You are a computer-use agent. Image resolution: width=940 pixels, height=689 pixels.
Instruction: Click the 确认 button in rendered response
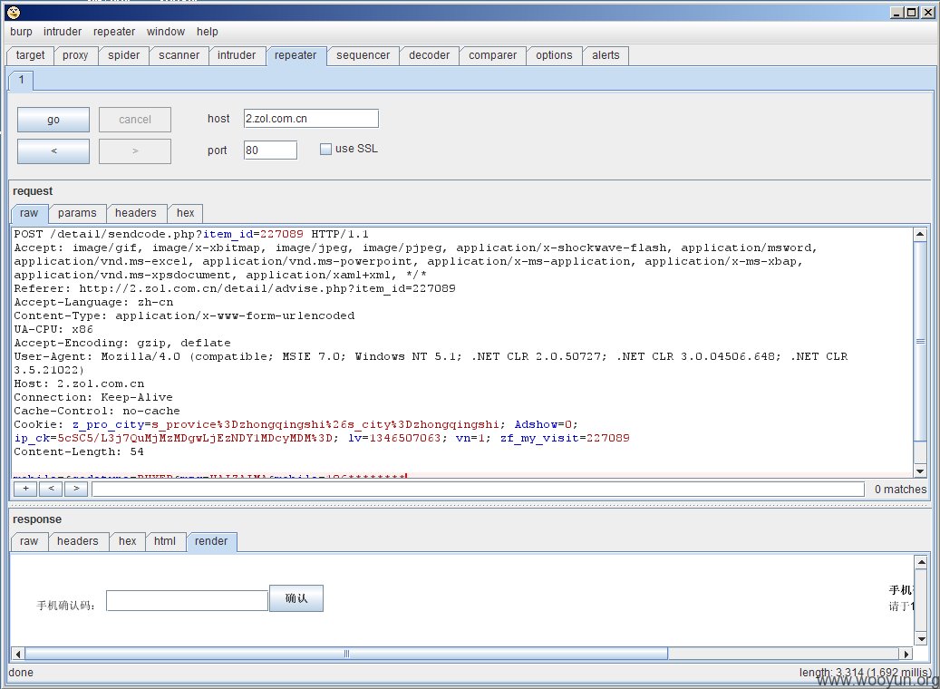tap(296, 597)
